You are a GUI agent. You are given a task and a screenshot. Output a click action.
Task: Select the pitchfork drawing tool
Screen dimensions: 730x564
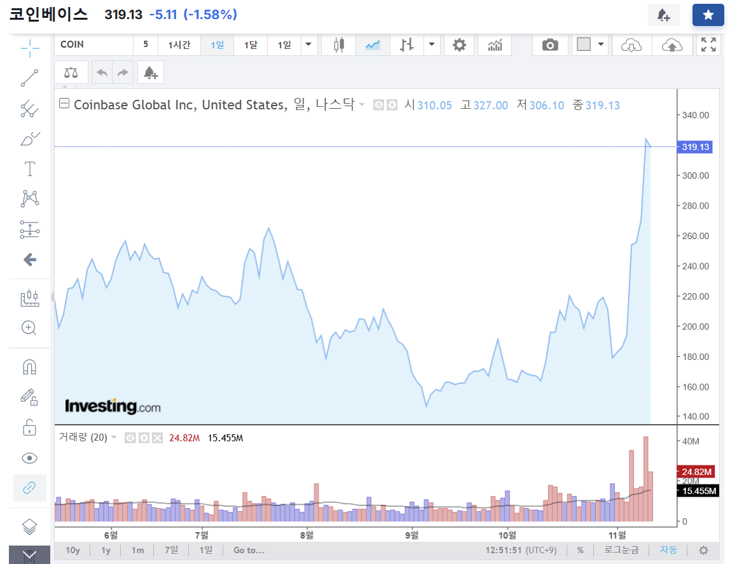29,109
